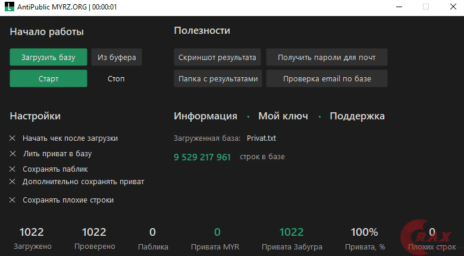Screen dimensions: 464x256
Task: Click Проверка email по базе button
Action: pyautogui.click(x=327, y=78)
